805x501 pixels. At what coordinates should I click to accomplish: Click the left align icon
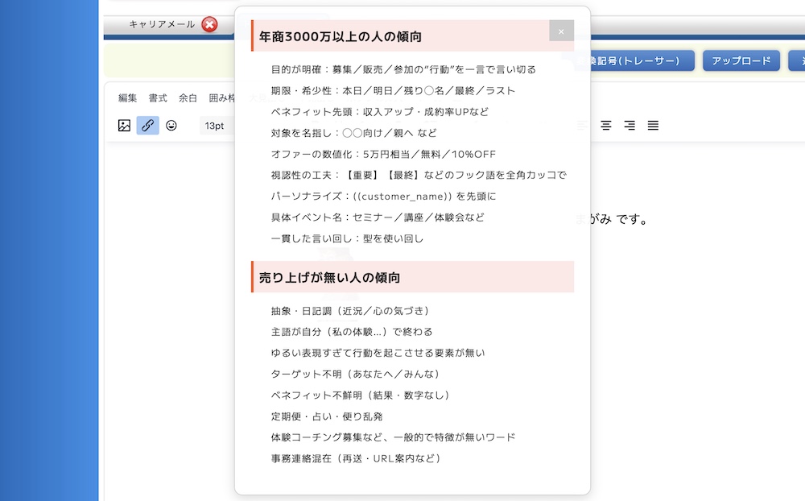584,126
